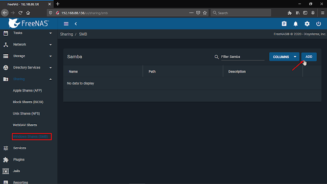Click the Samba table title
327x184 pixels.
click(75, 57)
